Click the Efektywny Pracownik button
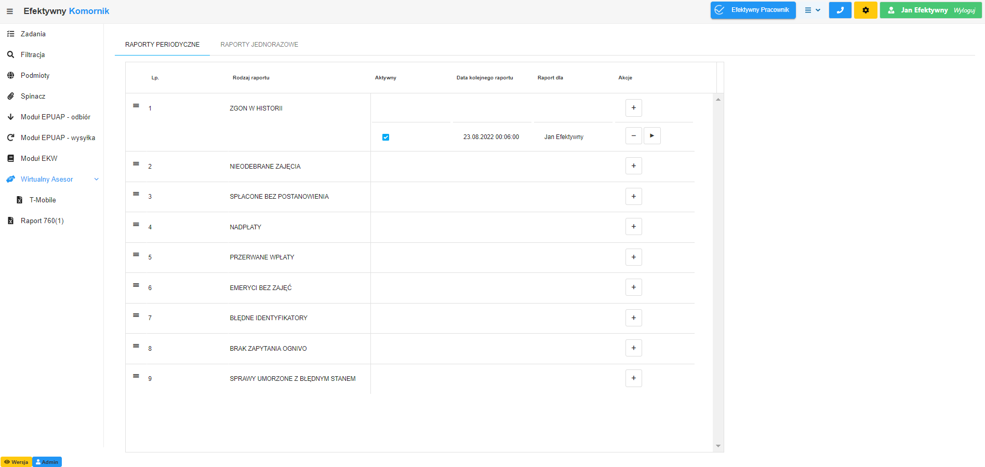 coord(753,10)
